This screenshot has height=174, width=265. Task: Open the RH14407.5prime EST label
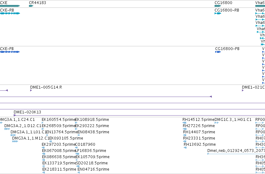tap(199, 132)
